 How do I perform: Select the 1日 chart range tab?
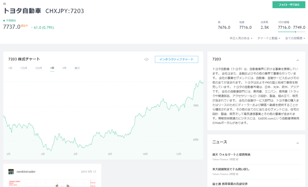10,68
